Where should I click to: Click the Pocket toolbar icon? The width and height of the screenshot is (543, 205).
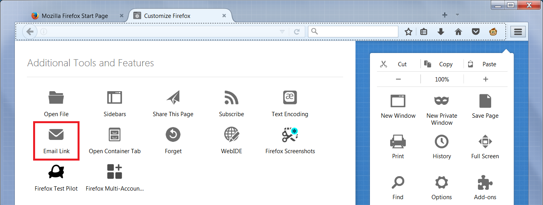point(476,32)
